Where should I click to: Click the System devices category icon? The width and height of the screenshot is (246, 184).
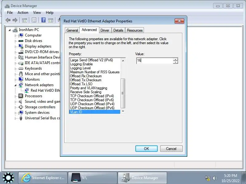21,113
